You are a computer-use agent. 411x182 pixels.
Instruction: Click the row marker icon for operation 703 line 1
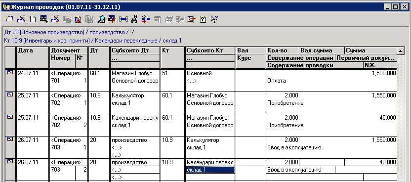pyautogui.click(x=10, y=139)
